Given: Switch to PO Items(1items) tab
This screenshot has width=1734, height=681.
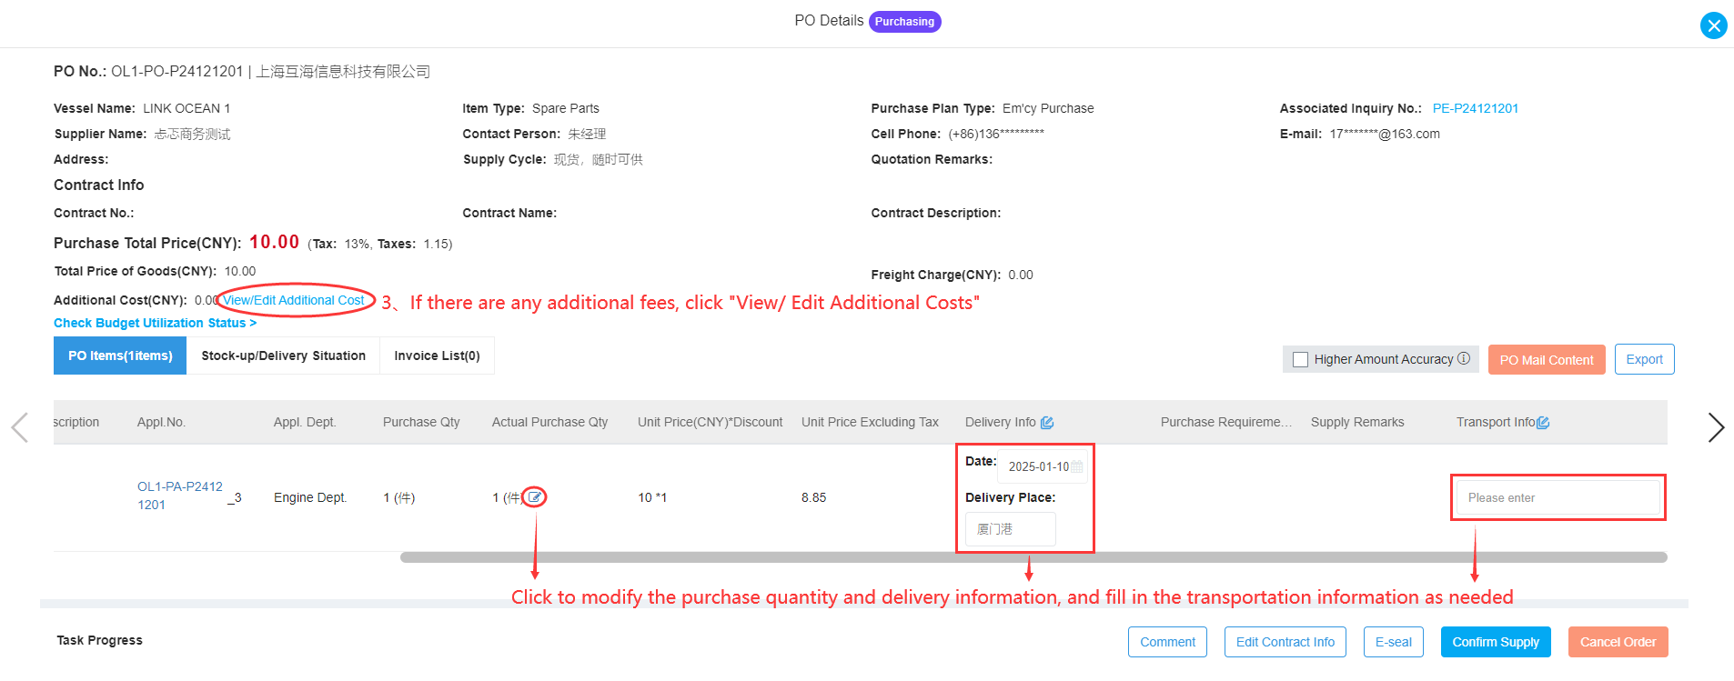Looking at the screenshot, I should coord(120,356).
